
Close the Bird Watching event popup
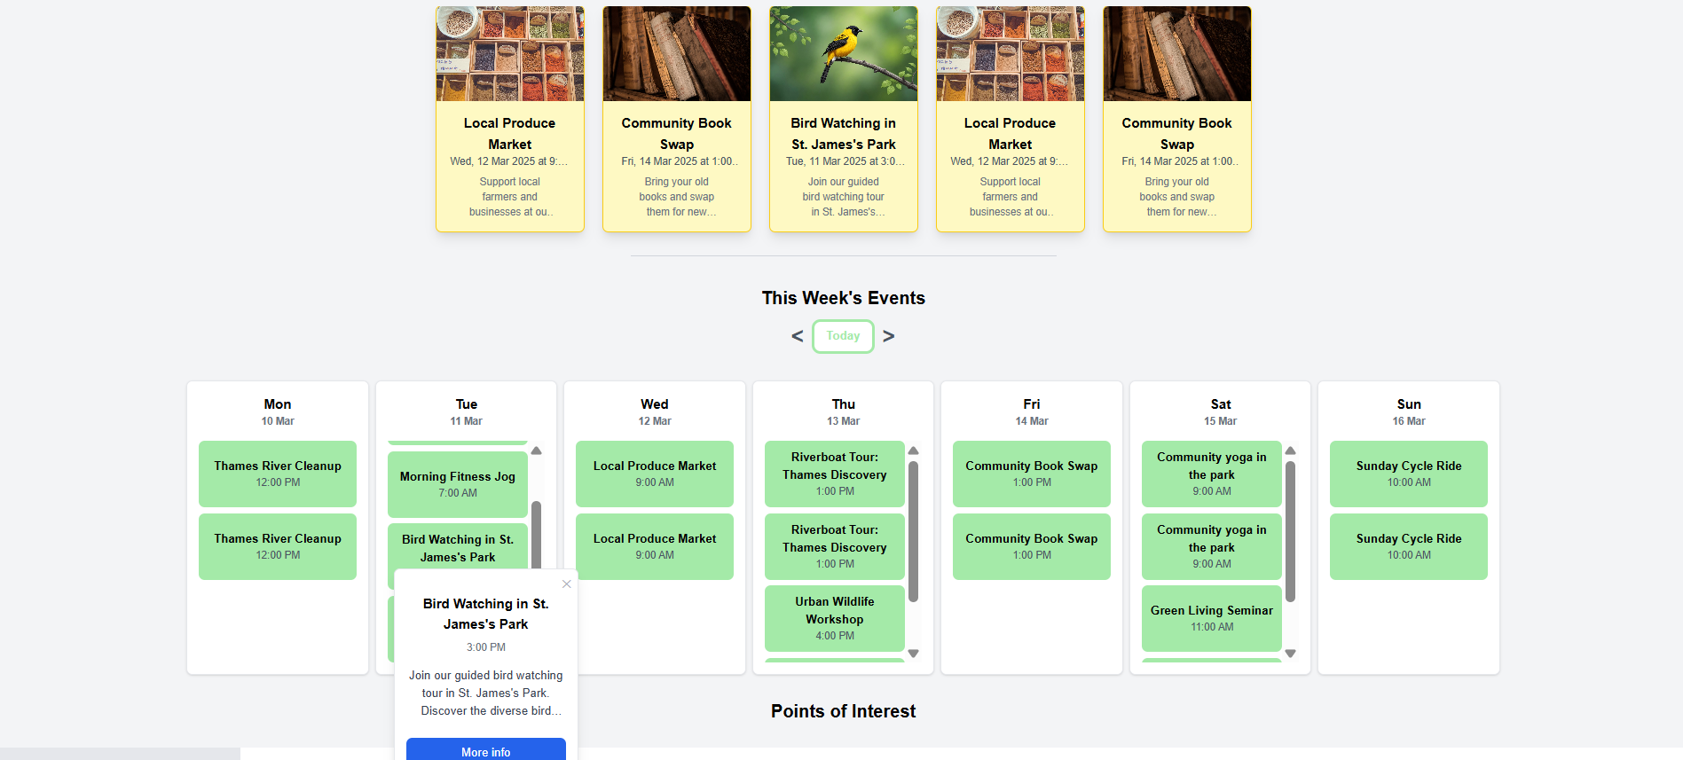coord(566,584)
